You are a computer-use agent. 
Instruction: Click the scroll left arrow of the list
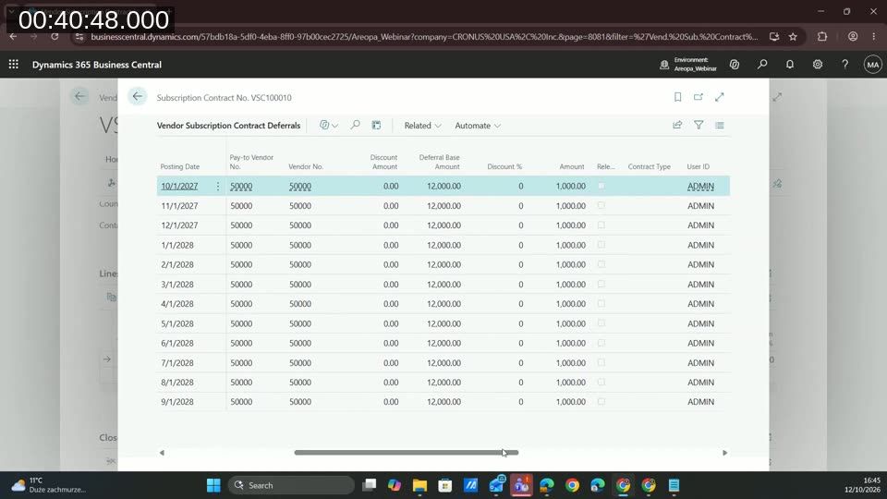point(162,453)
